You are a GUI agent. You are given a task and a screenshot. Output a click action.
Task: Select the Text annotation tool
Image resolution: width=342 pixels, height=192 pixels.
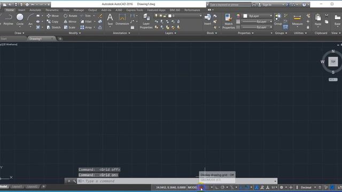pyautogui.click(x=110, y=20)
